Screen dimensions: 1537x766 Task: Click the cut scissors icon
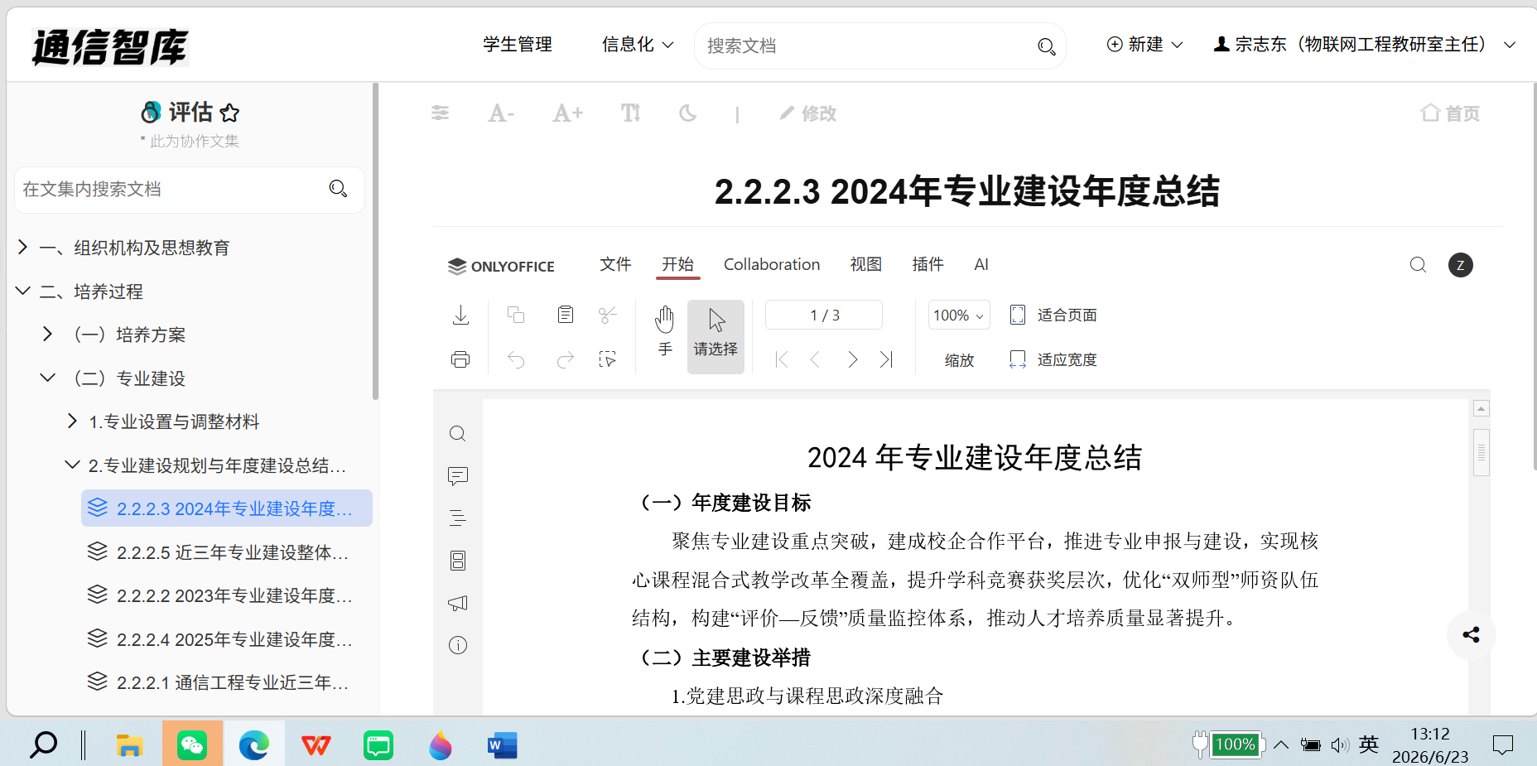point(608,315)
